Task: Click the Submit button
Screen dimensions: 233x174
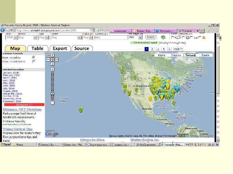Action: [x=151, y=37]
